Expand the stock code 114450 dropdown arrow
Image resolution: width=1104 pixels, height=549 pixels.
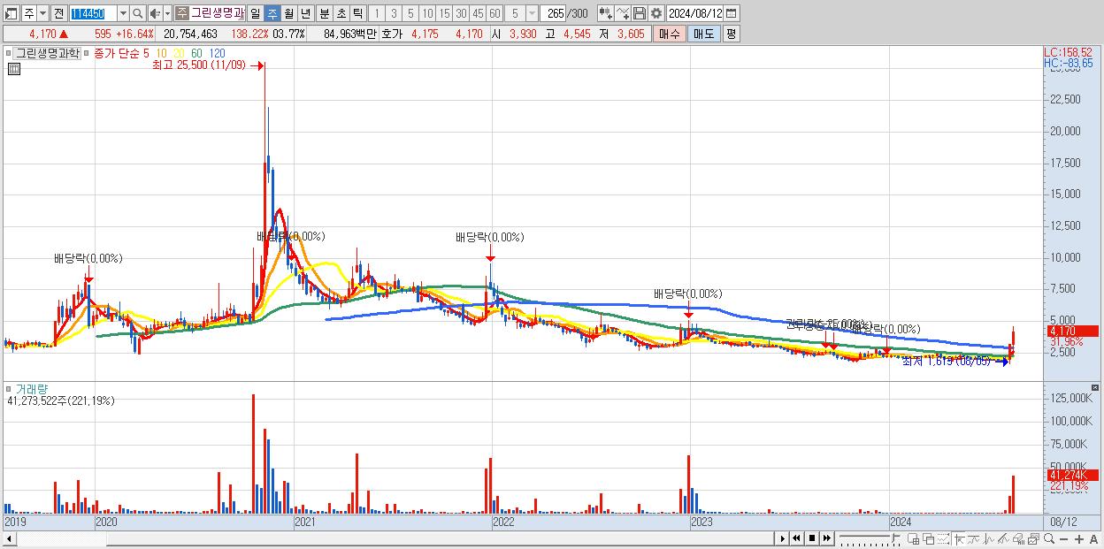click(124, 13)
